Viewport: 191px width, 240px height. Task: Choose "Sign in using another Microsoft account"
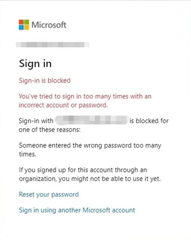[x=77, y=210]
